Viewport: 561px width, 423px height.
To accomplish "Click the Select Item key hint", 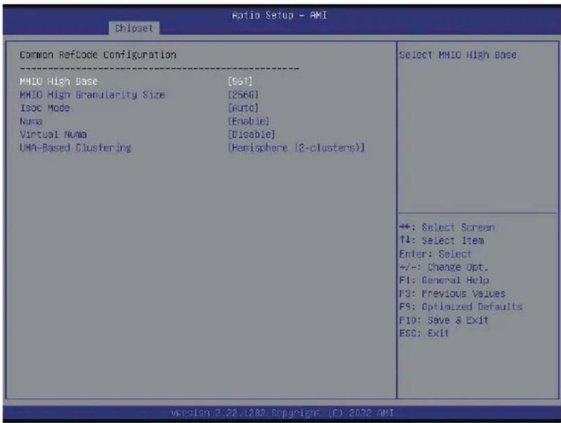I will coord(441,240).
